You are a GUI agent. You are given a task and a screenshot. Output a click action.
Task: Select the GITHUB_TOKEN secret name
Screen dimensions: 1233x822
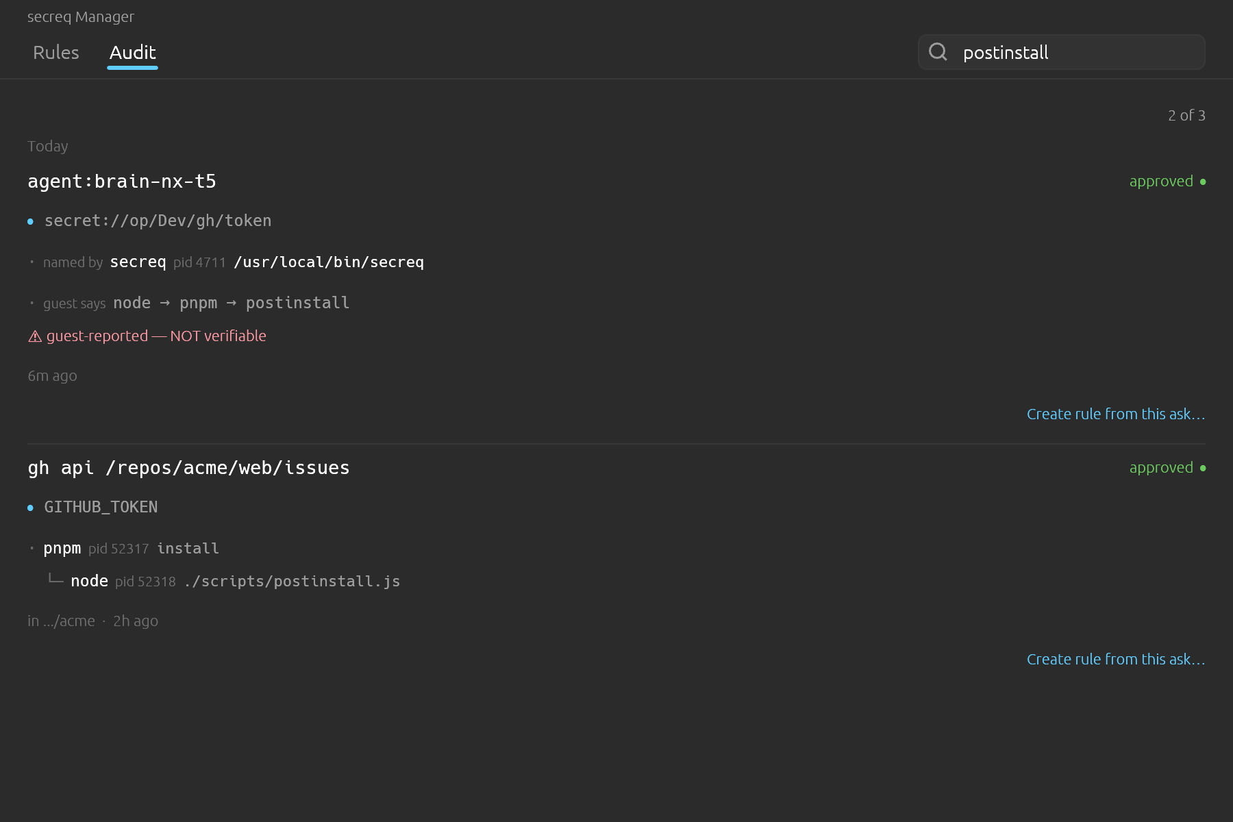pyautogui.click(x=101, y=507)
